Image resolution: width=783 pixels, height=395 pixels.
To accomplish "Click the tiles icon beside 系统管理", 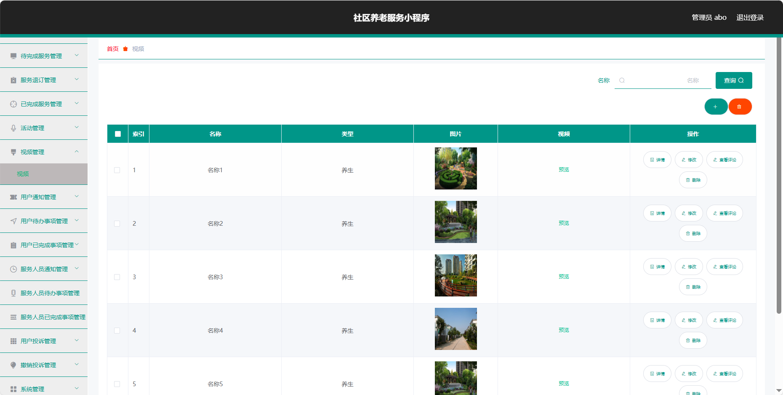I will click(13, 389).
